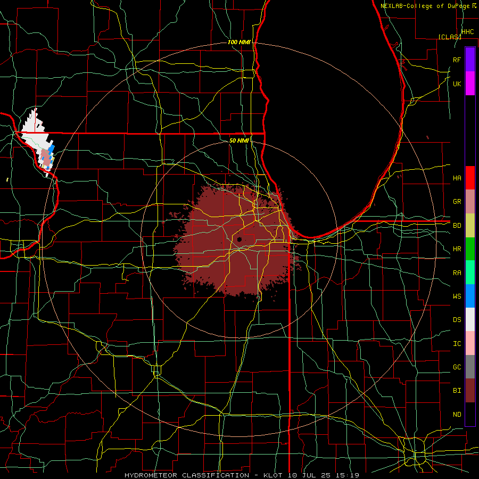Screen dimensions: 479x479
Task: Click the 'WS' legend label
Action: [457, 296]
